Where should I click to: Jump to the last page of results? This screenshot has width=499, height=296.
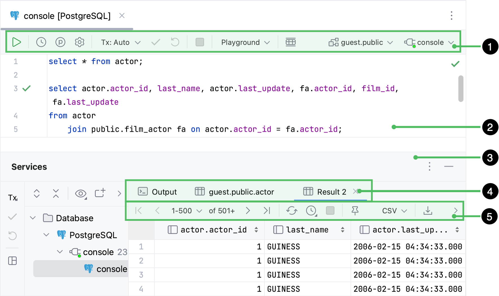(x=266, y=211)
